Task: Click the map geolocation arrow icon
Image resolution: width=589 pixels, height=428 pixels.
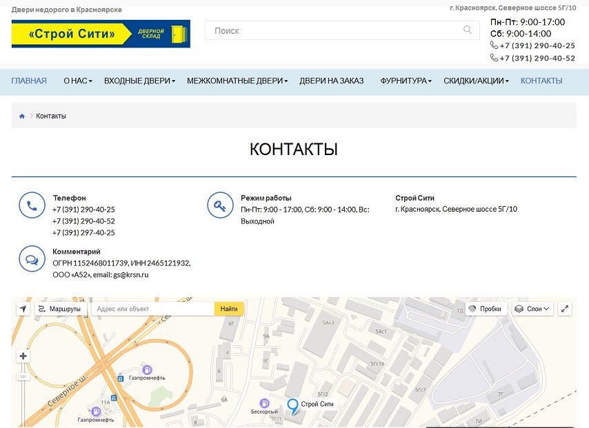Action: (23, 309)
